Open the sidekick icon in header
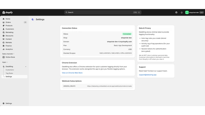The height and width of the screenshot is (115, 205). (x=176, y=13)
